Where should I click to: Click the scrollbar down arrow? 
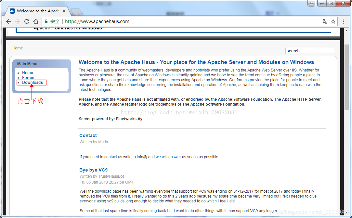346,212
